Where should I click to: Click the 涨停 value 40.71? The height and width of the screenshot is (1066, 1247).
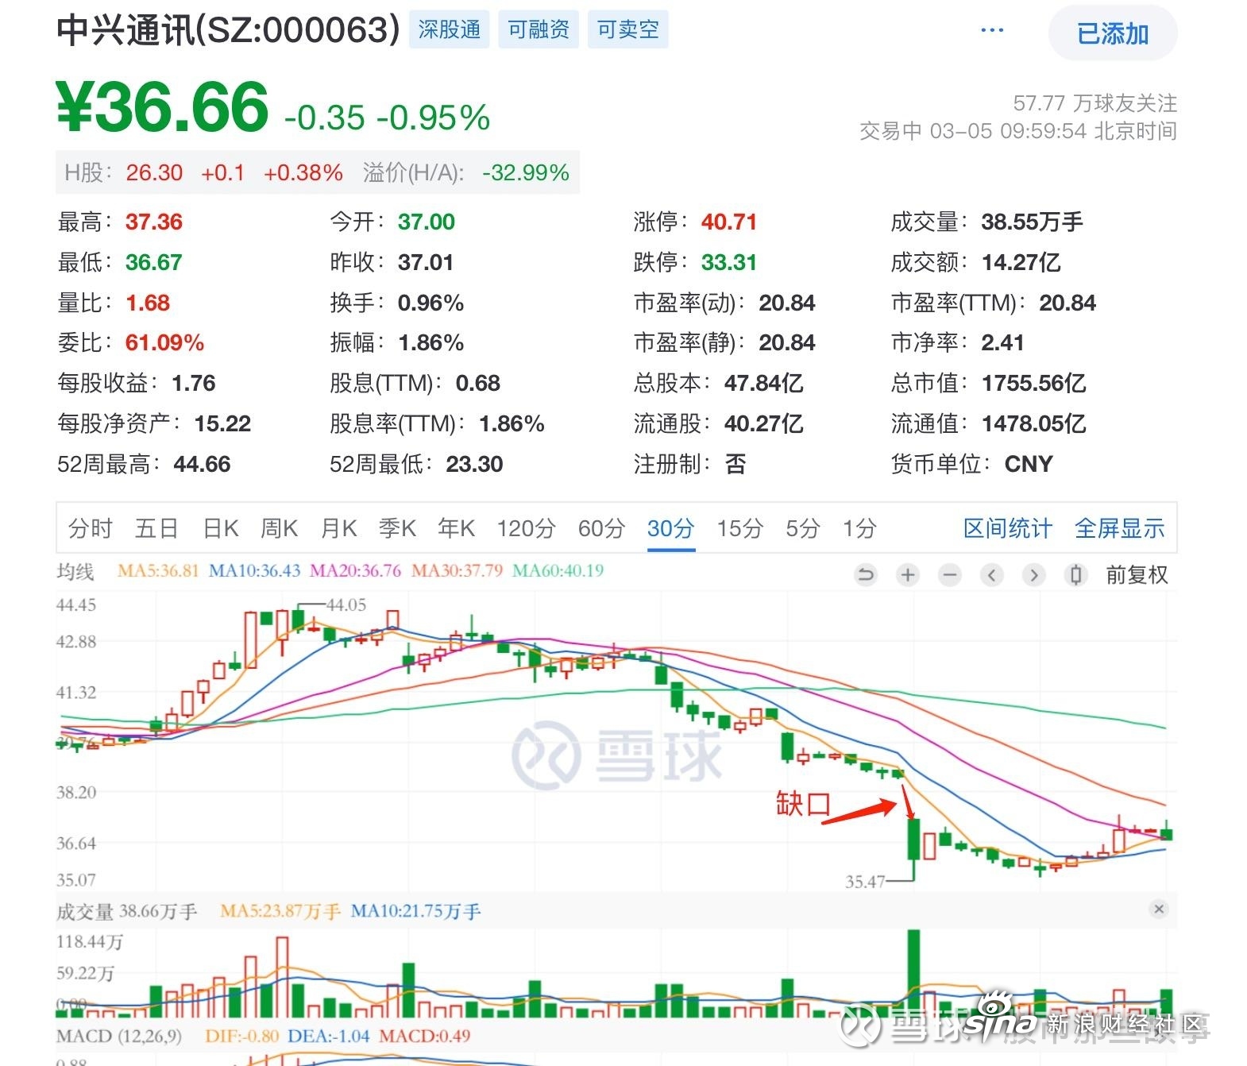pyautogui.click(x=728, y=222)
